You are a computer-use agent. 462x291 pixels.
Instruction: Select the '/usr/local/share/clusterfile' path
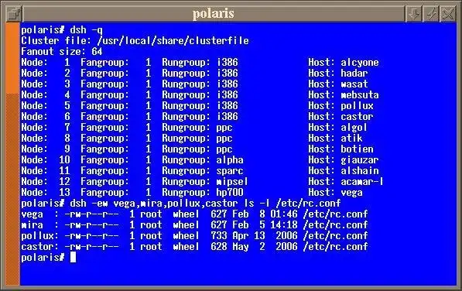point(173,41)
